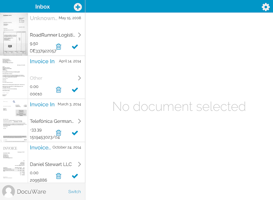The width and height of the screenshot is (273, 200).
Task: Click the Switch link
Action: tap(75, 192)
